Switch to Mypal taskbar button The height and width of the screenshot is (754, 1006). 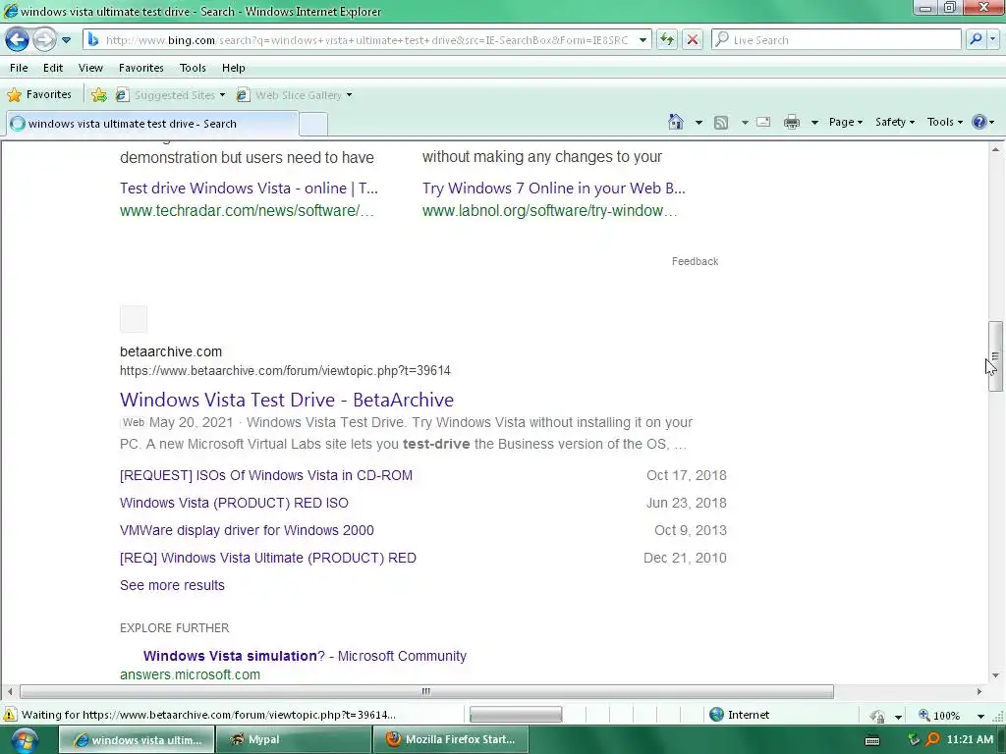(293, 739)
